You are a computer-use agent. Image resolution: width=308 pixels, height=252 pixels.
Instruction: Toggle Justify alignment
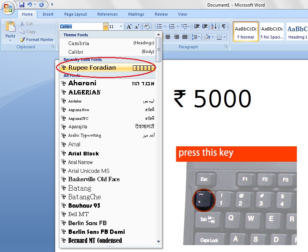(x=185, y=37)
